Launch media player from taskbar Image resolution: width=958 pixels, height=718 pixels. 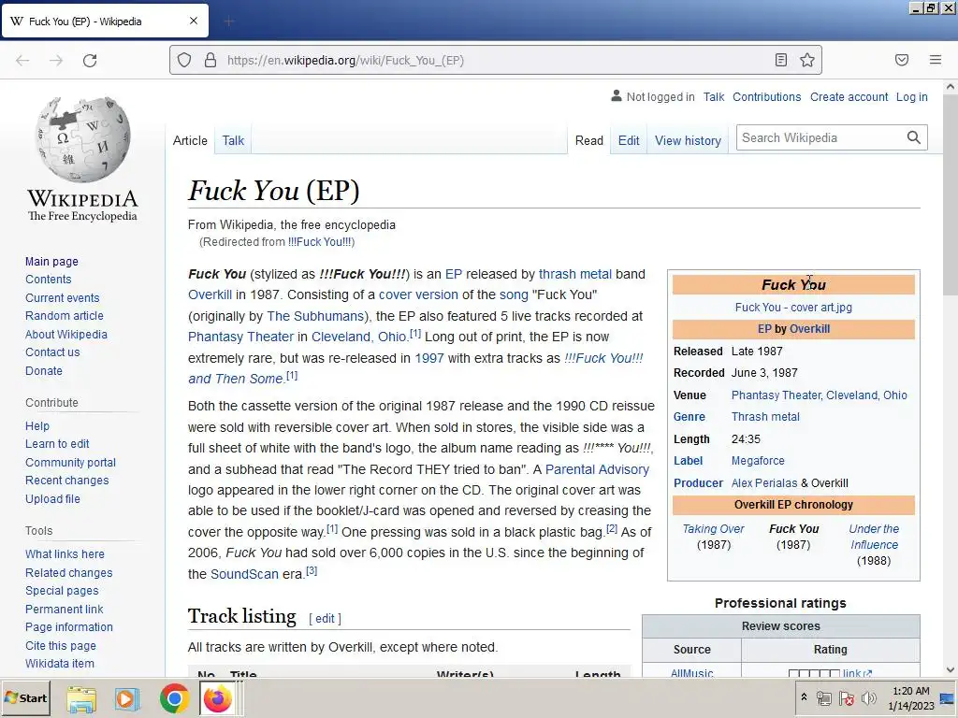(127, 698)
